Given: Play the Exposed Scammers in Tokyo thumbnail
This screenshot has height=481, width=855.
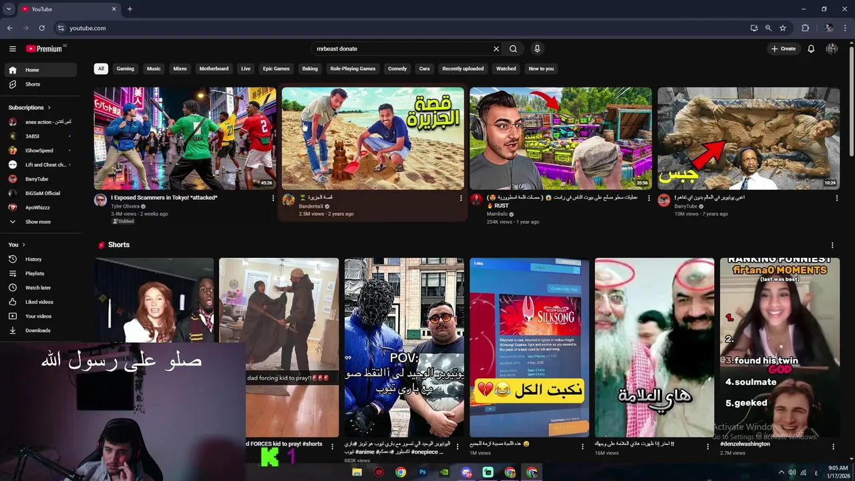Looking at the screenshot, I should pos(185,138).
